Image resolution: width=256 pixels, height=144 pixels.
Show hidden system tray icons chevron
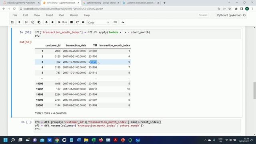pyautogui.click(x=205, y=140)
